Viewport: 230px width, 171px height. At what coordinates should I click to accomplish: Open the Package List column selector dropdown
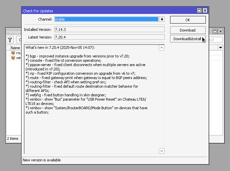coord(220,48)
